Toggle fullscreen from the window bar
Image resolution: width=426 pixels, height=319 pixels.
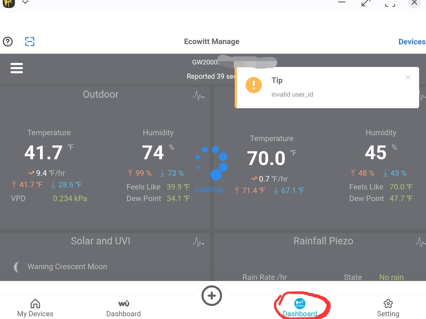(x=390, y=3)
